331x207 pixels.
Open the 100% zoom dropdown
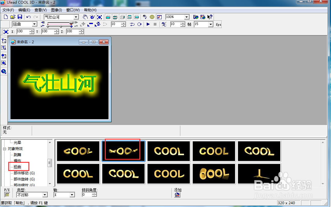click(187, 17)
